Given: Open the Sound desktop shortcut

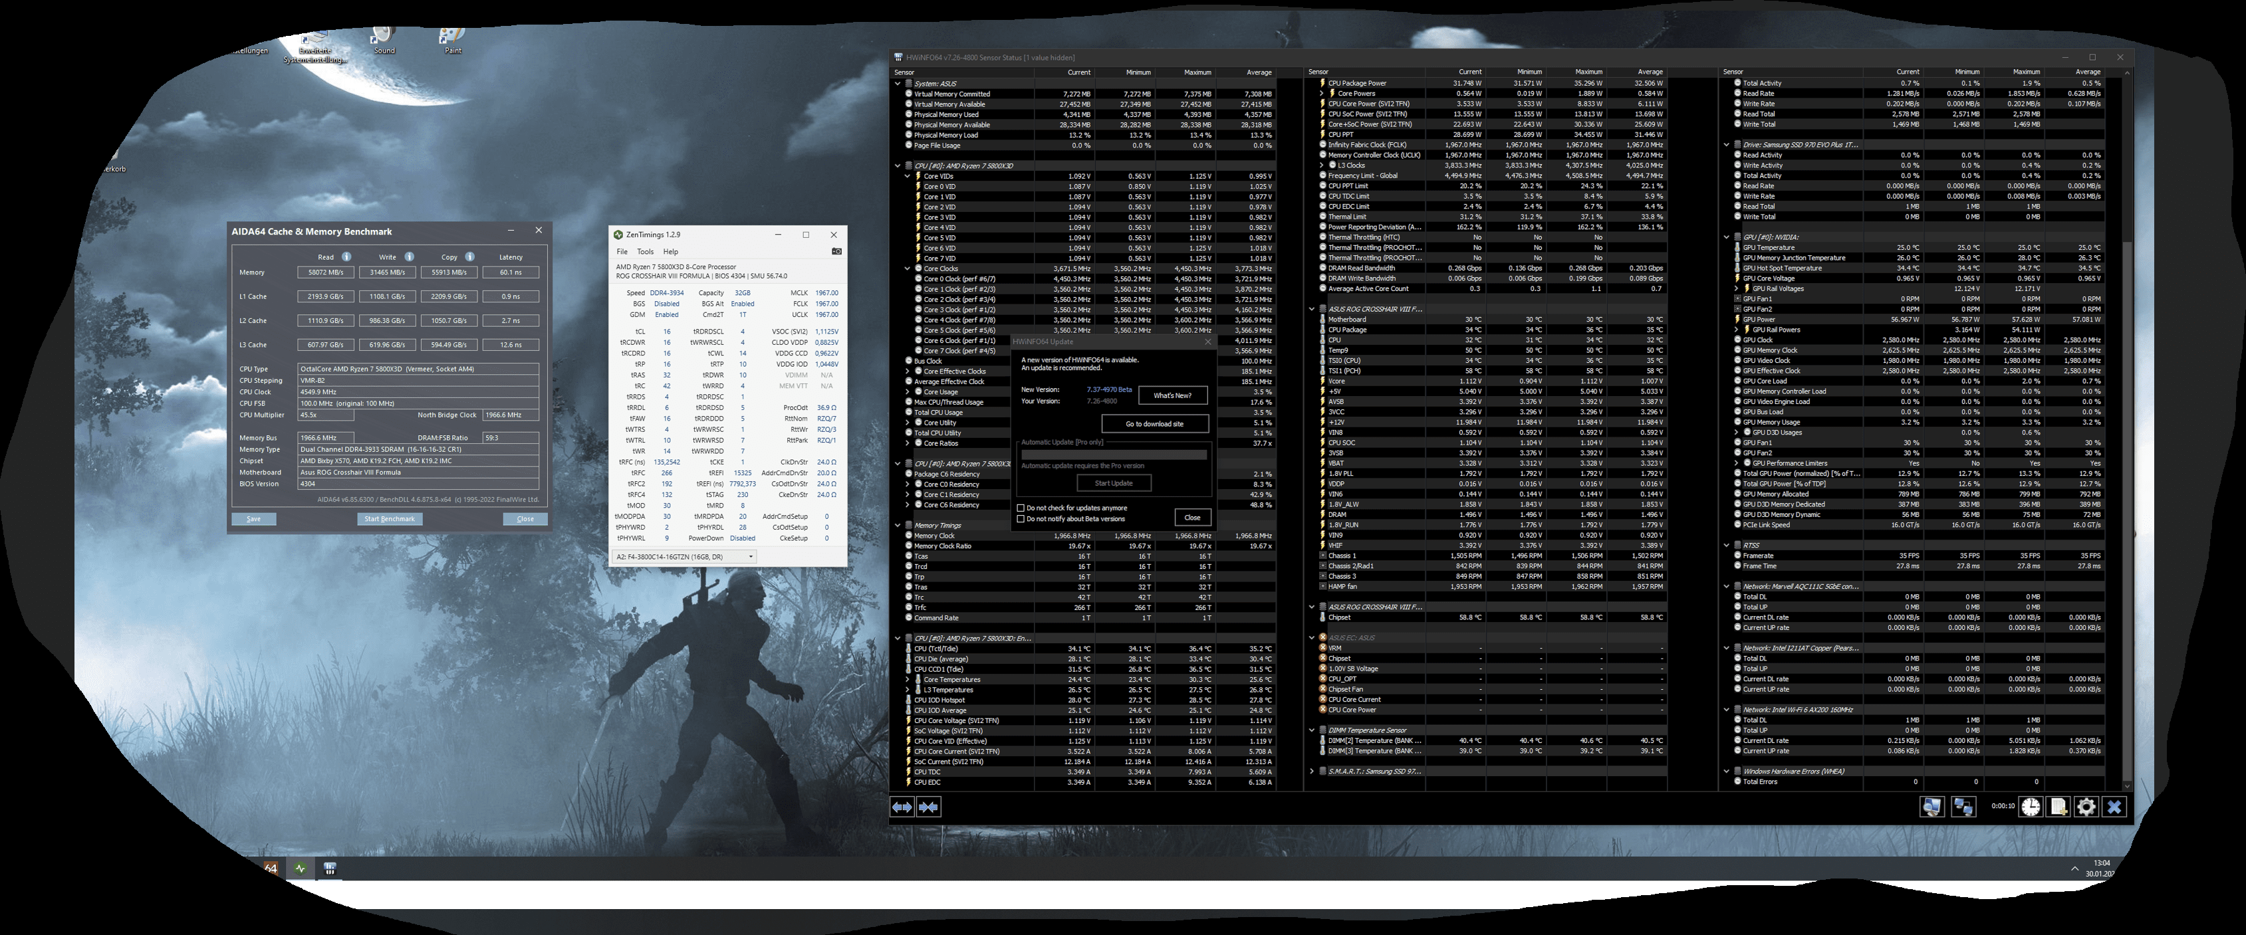Looking at the screenshot, I should coord(383,39).
